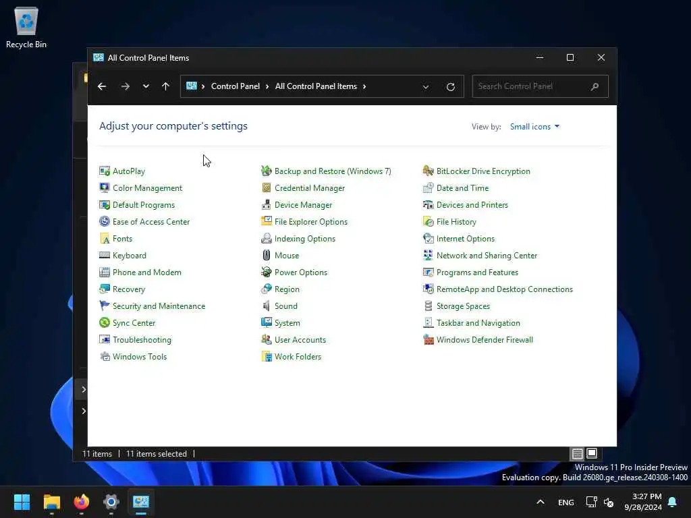Screen dimensions: 691x518
Task: Click the Color Management monitor icon
Action: coord(105,188)
